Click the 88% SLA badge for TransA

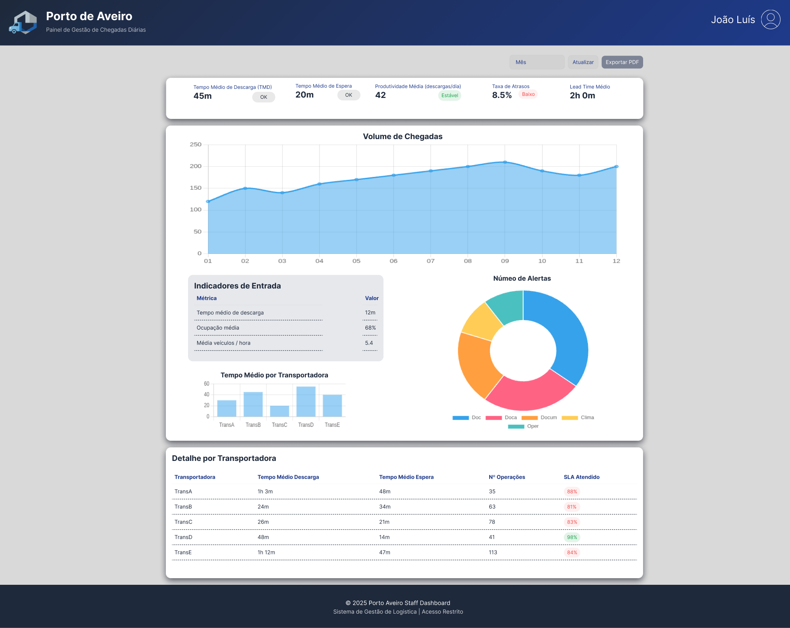pos(572,491)
